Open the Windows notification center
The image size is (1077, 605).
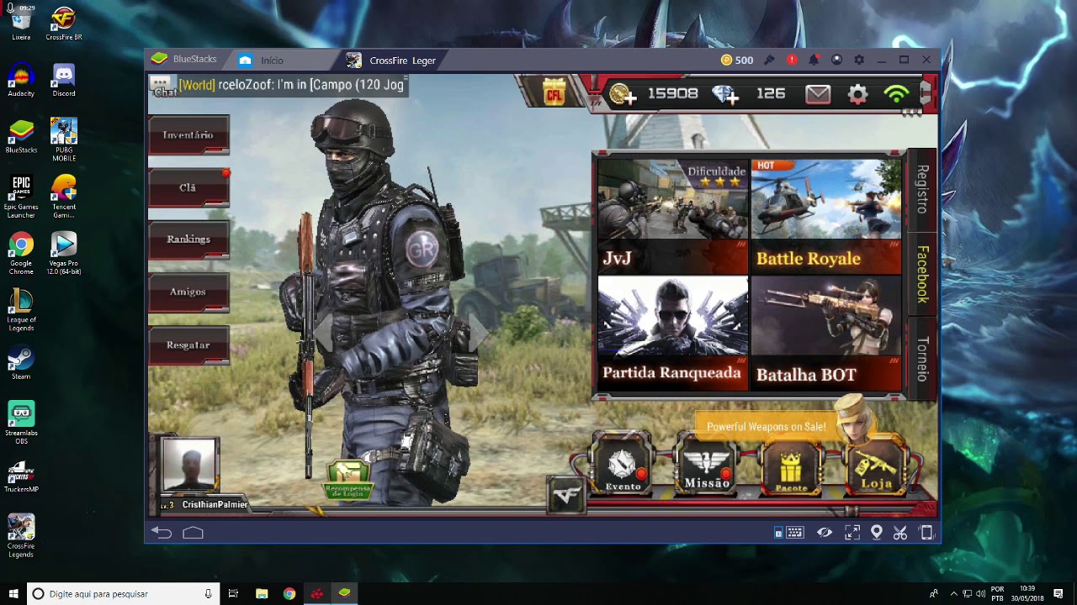tap(1058, 593)
